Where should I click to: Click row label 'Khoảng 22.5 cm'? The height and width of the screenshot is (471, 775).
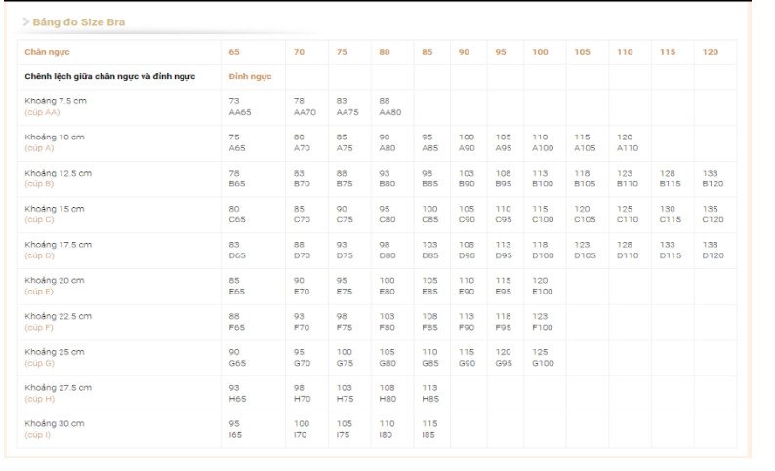tap(58, 316)
